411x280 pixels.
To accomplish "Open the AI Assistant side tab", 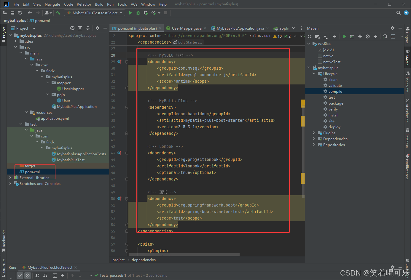I will tap(407, 110).
